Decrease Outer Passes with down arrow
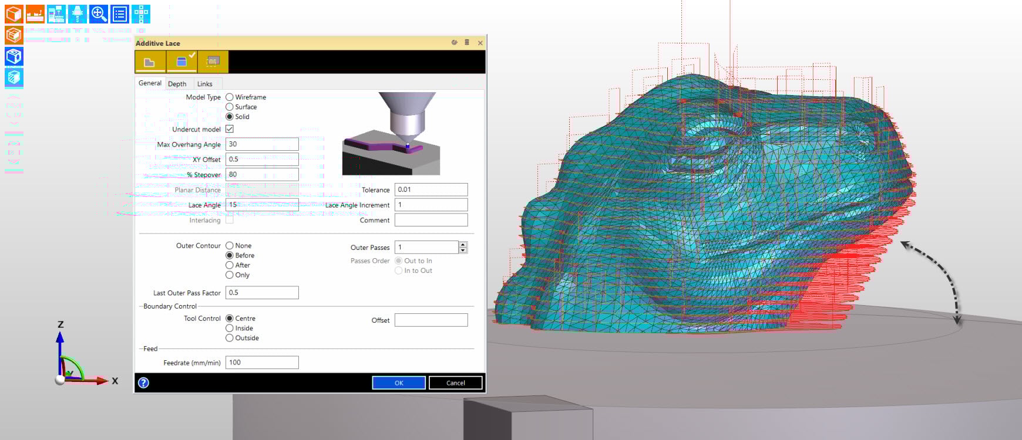1022x440 pixels. (x=463, y=251)
